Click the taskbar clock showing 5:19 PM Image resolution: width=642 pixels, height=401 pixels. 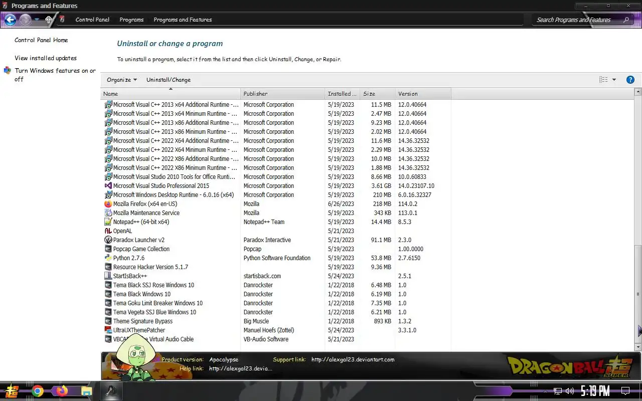[595, 391]
